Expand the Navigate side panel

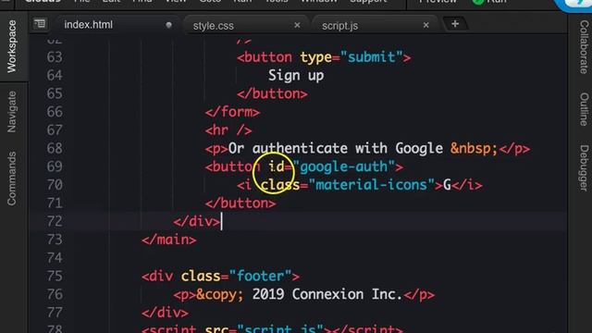[x=12, y=111]
